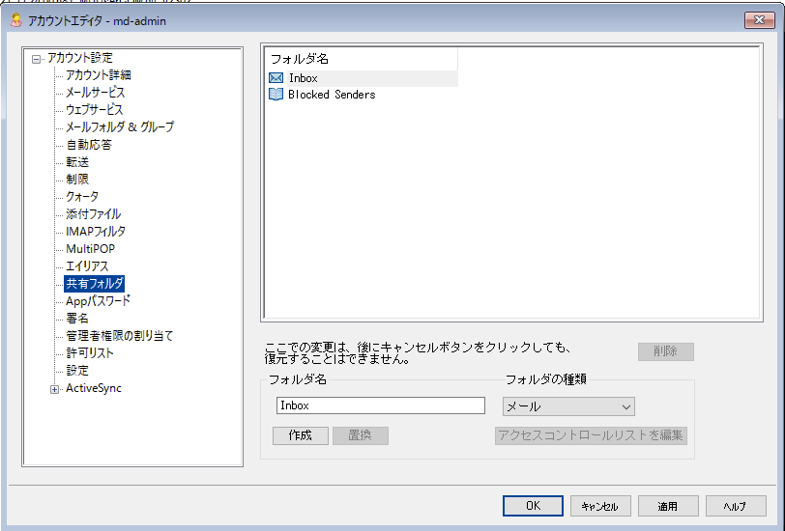Expand the ActiveSync tree node

coord(55,389)
